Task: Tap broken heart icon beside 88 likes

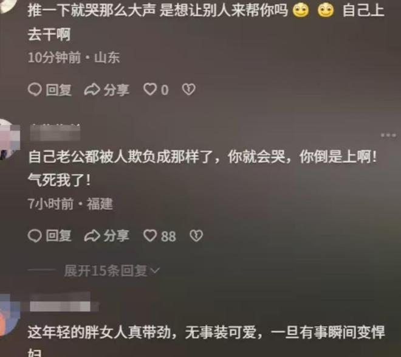Action: pos(196,236)
